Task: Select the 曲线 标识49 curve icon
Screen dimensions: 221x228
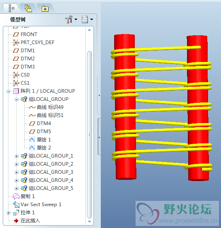Action: 32,107
